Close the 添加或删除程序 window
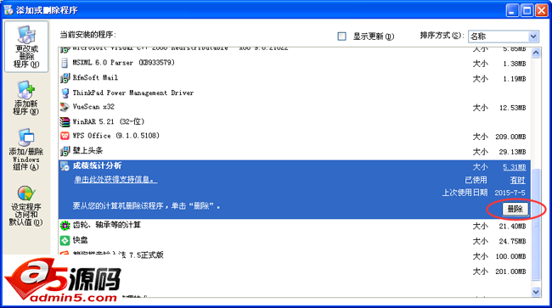 tap(542, 10)
